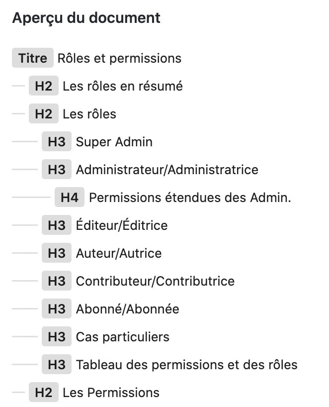329x407 pixels.
Task: Click the 'Abonné/Abonnée' outline item
Action: (x=127, y=309)
